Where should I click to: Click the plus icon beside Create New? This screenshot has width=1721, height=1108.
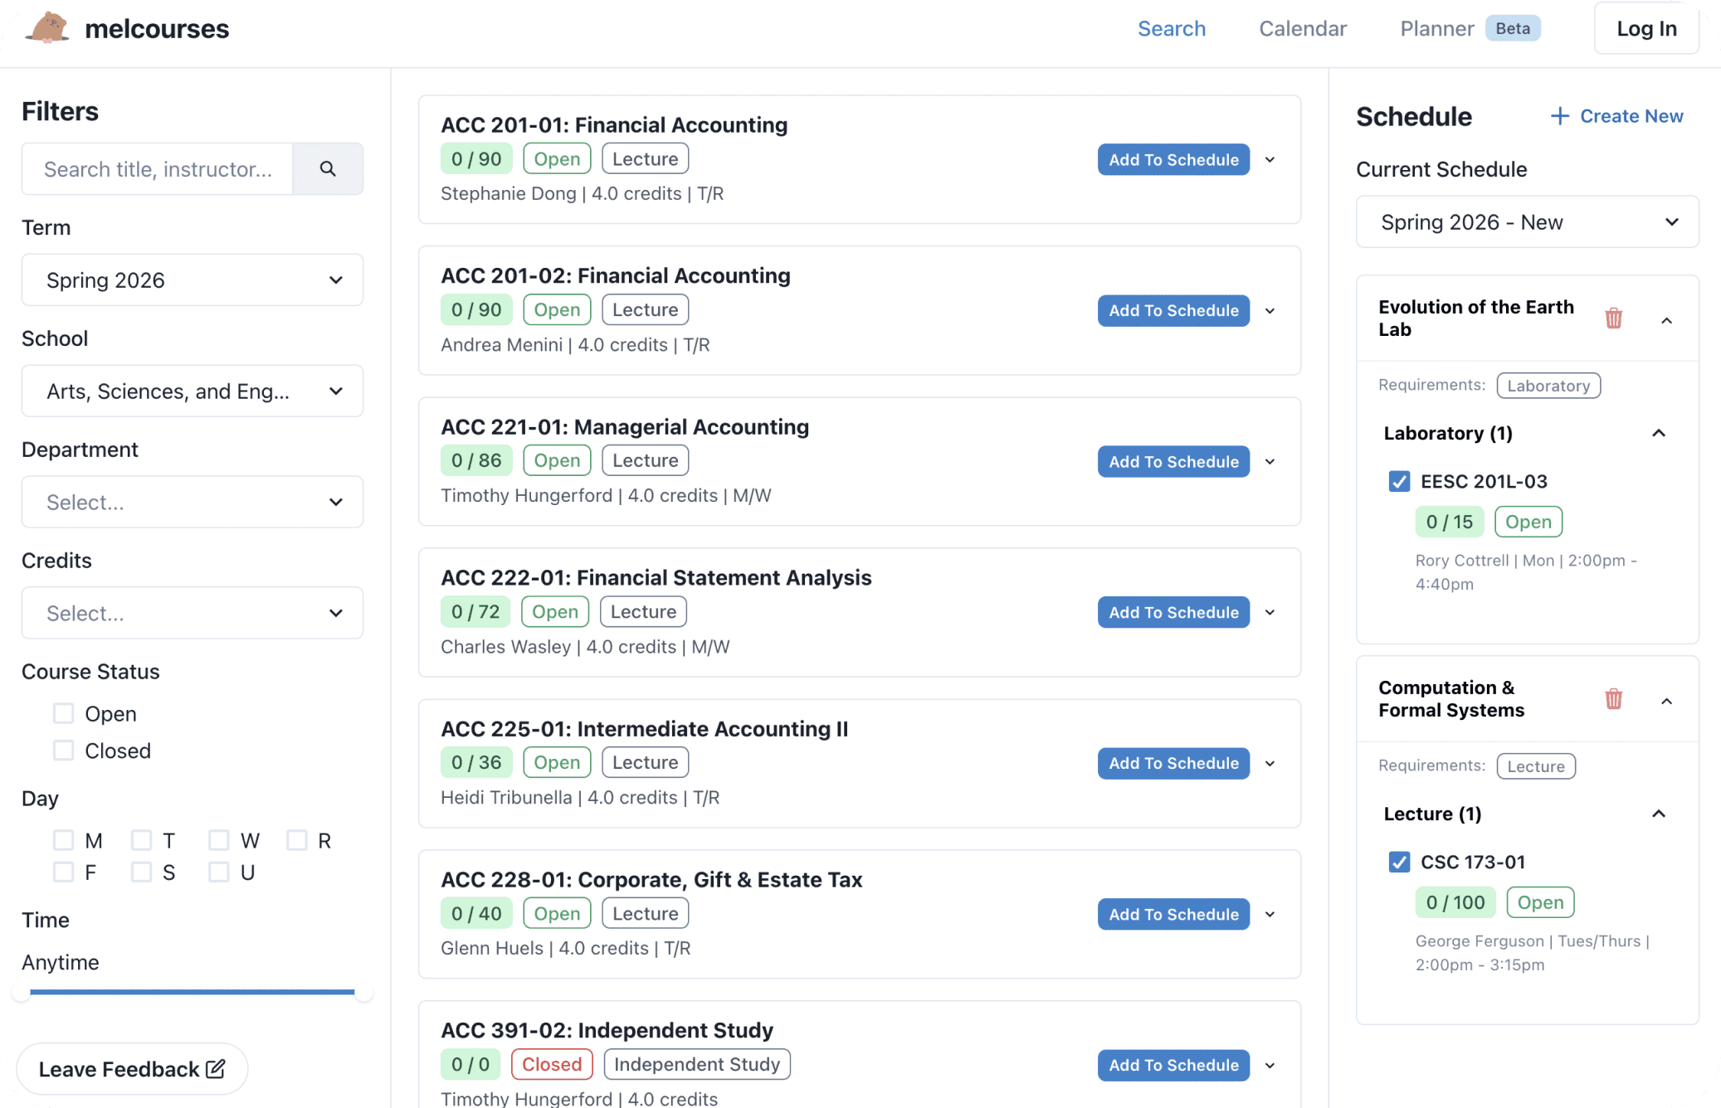(1559, 116)
